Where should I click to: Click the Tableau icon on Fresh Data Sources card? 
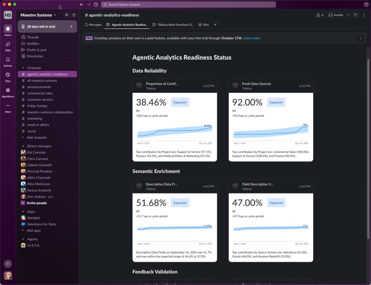235,86
